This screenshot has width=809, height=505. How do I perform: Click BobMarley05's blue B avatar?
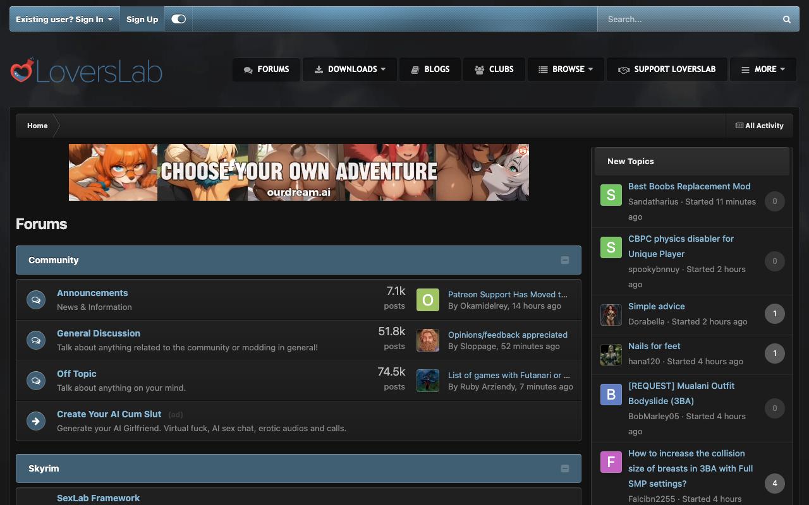tap(611, 395)
